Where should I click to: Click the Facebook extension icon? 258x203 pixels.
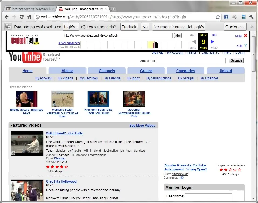(x=226, y=17)
